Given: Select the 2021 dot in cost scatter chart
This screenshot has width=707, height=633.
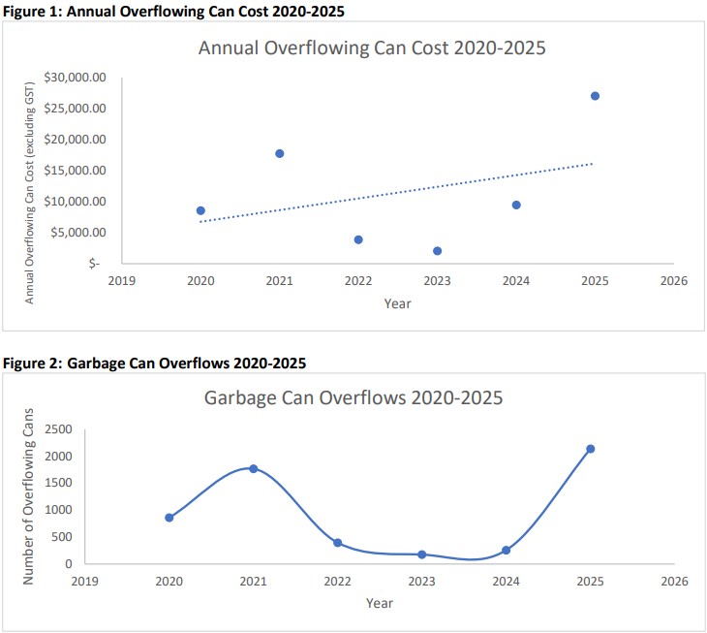Looking at the screenshot, I should (280, 153).
